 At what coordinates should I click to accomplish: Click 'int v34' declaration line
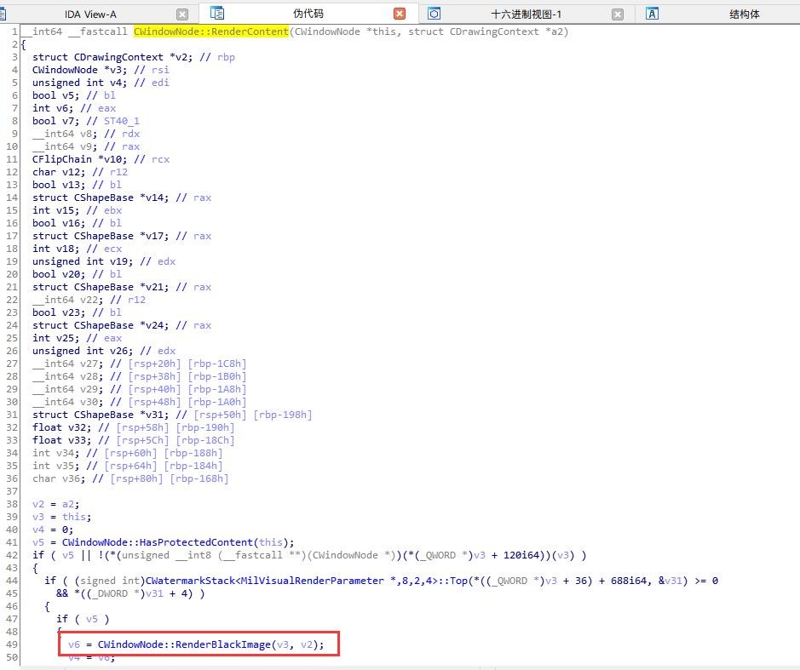click(128, 453)
